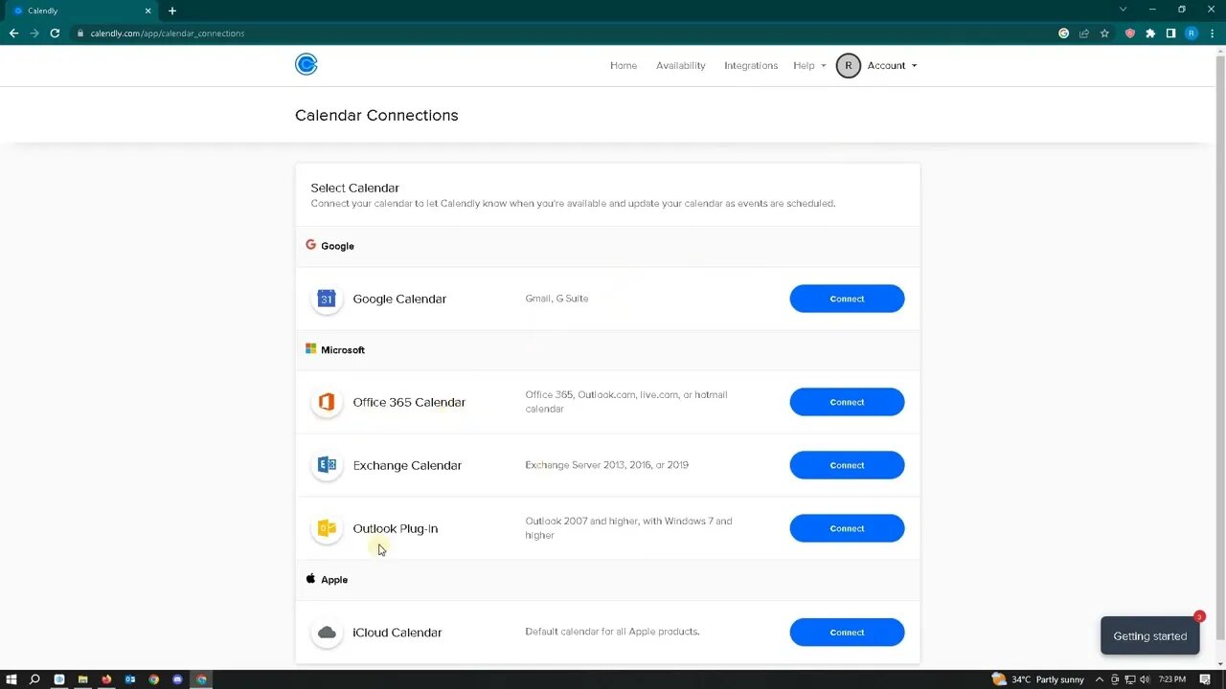Expand the tab search chevron in title bar
Viewport: 1226px width, 689px height.
[x=1124, y=10]
